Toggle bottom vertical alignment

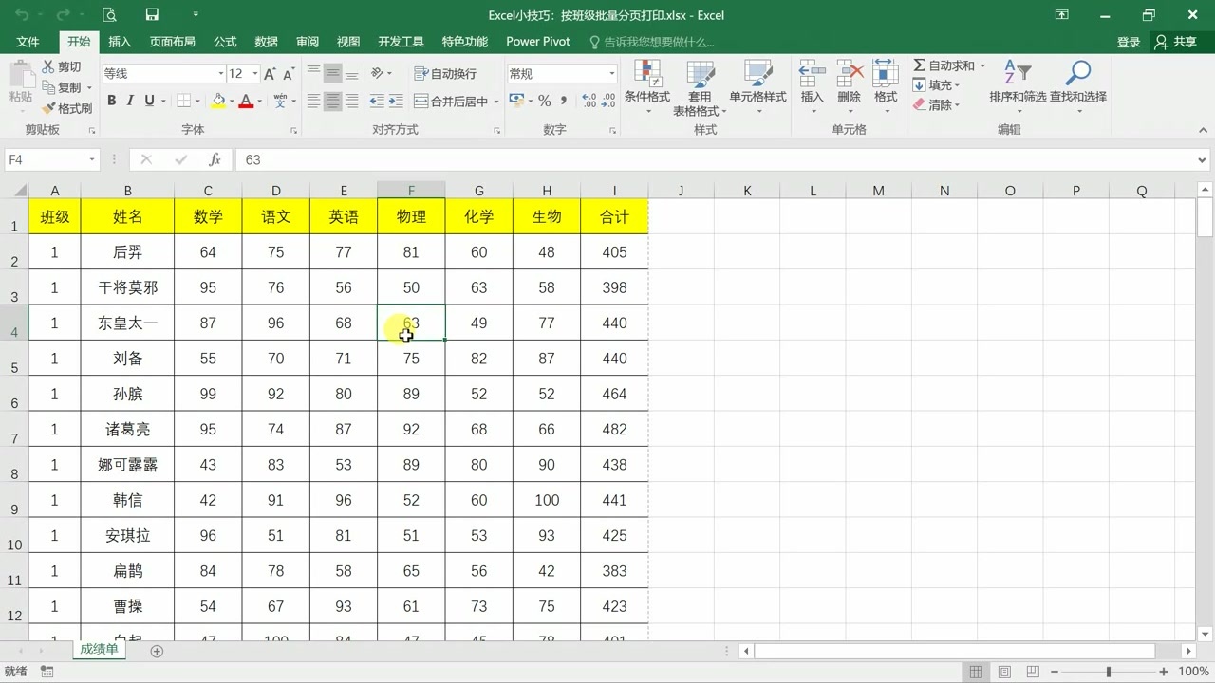click(352, 74)
